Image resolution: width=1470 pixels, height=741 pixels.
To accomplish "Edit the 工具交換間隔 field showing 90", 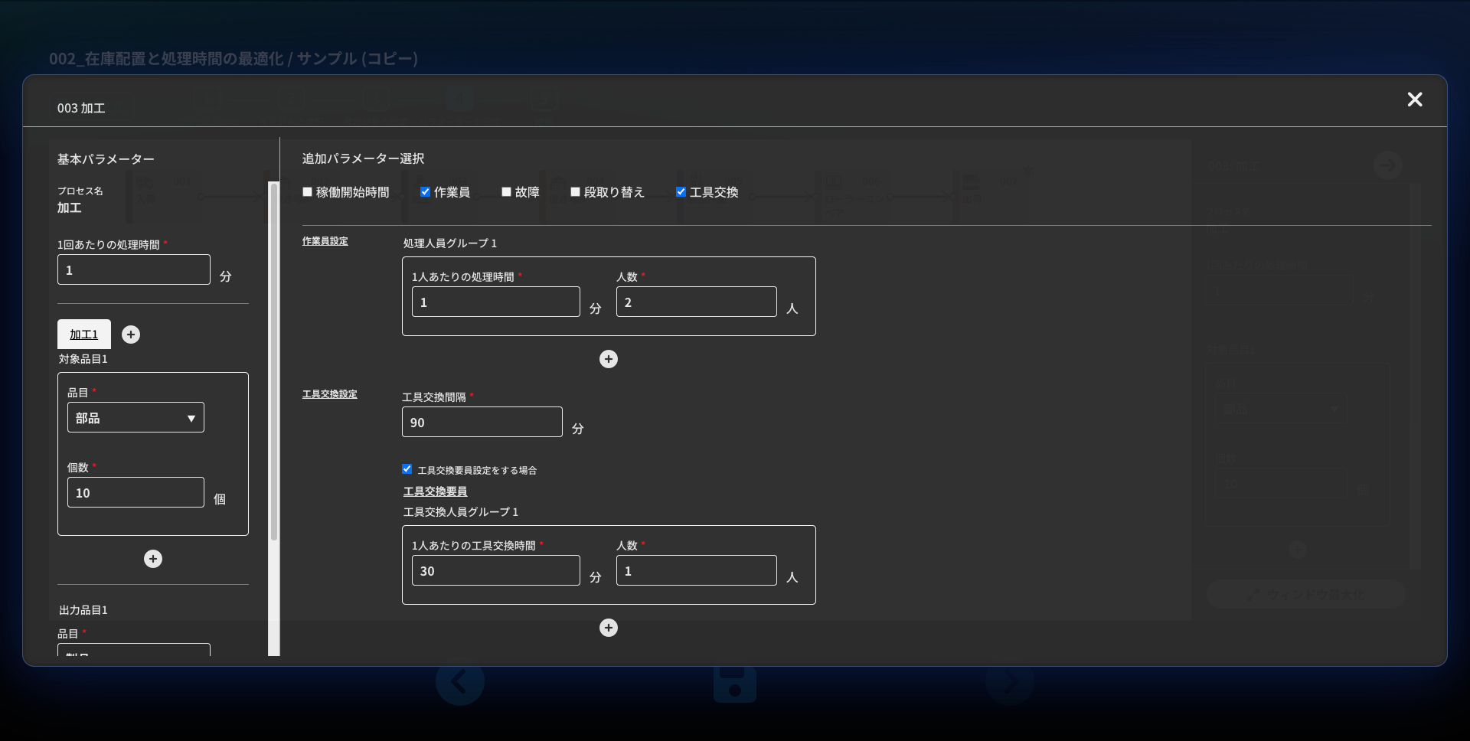I will pos(482,423).
